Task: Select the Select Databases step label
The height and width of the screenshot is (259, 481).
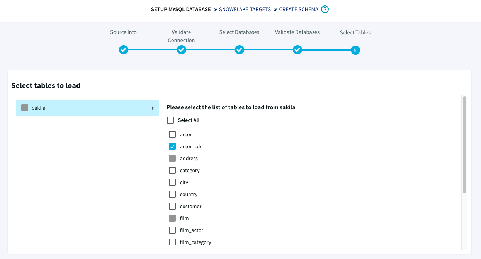Action: tap(239, 32)
